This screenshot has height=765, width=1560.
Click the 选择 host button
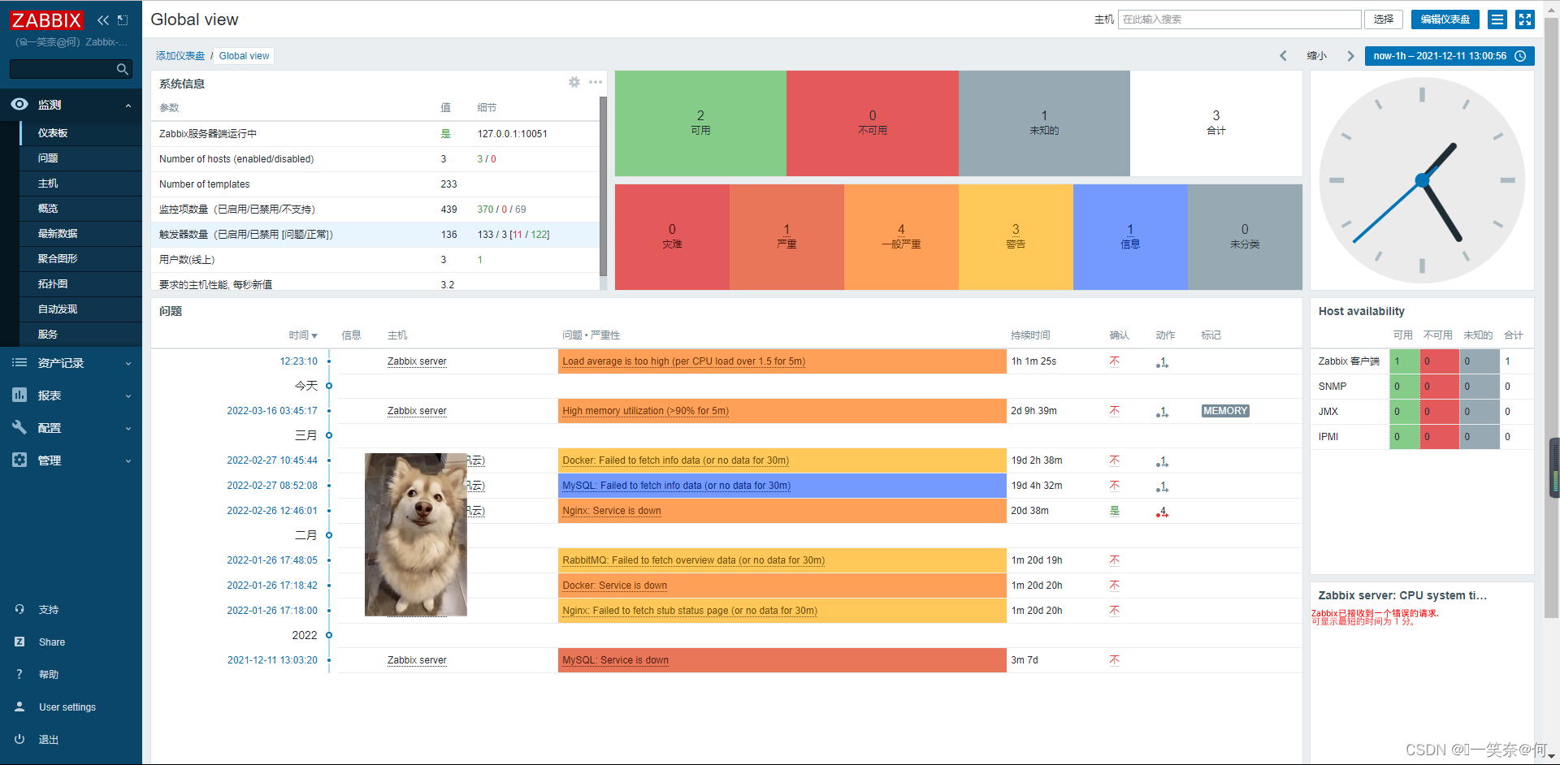click(x=1384, y=19)
